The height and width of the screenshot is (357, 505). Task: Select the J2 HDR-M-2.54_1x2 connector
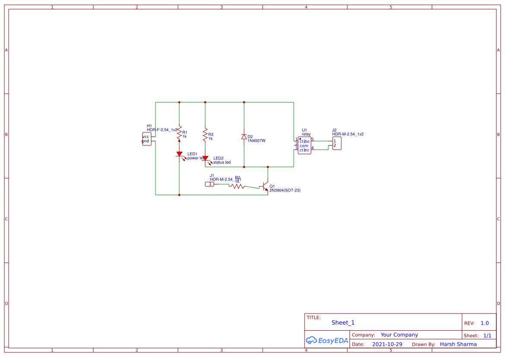pos(337,143)
